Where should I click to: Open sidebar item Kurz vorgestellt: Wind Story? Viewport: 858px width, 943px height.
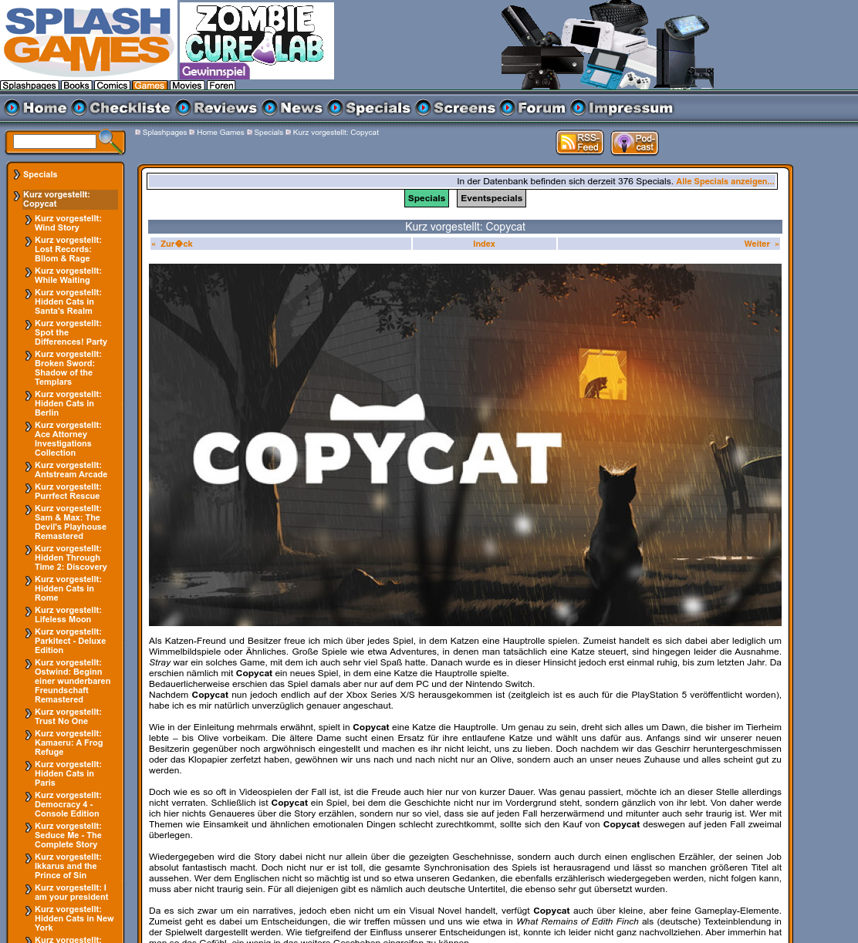(68, 223)
